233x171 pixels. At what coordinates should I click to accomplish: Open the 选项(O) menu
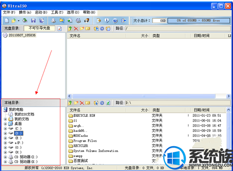pyautogui.click(x=73, y=12)
